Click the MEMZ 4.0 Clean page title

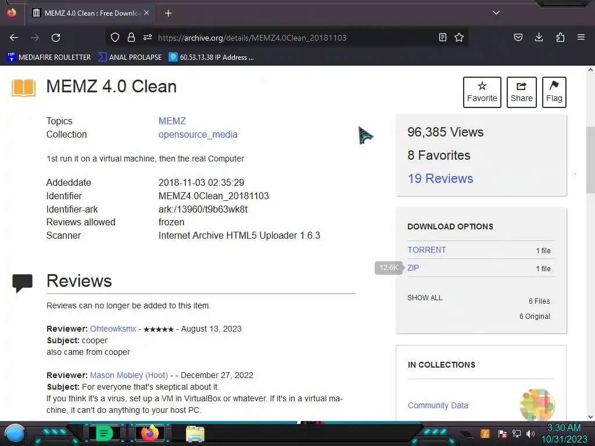click(111, 87)
